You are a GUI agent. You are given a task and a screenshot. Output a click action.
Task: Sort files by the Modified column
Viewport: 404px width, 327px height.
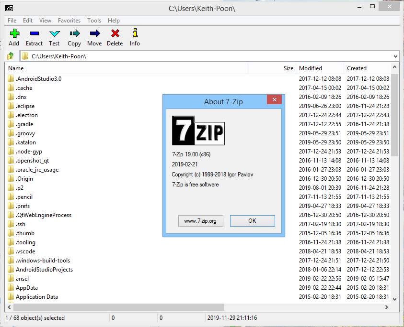click(311, 68)
